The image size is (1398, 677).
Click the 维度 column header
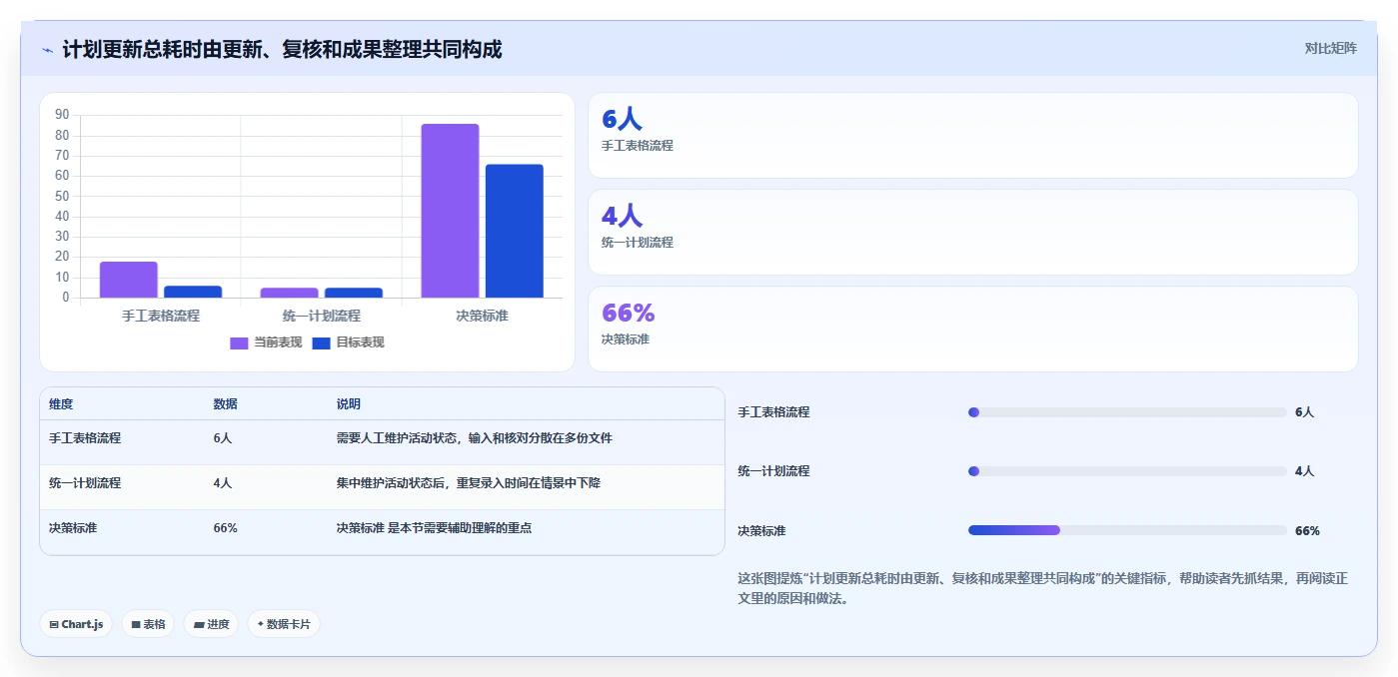[61, 404]
